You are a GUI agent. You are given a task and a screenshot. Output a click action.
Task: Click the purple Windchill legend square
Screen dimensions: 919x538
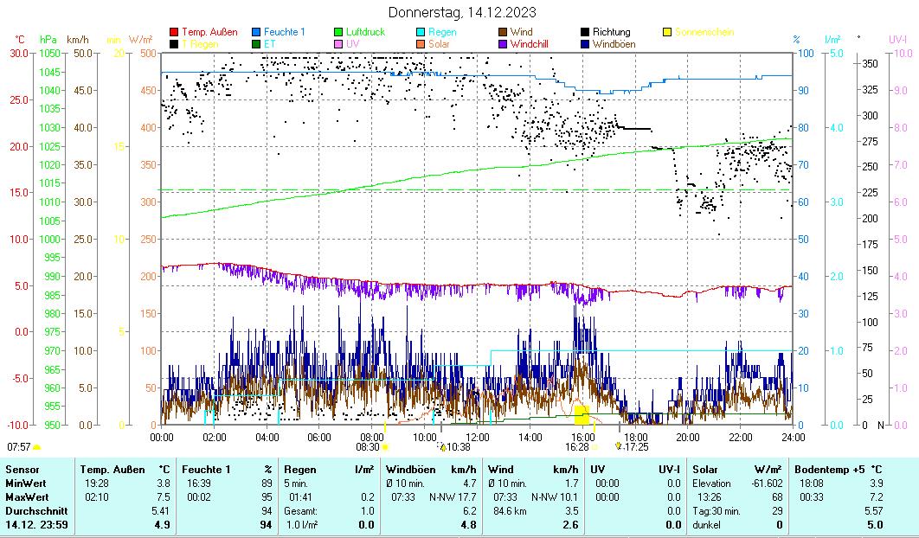[x=503, y=44]
